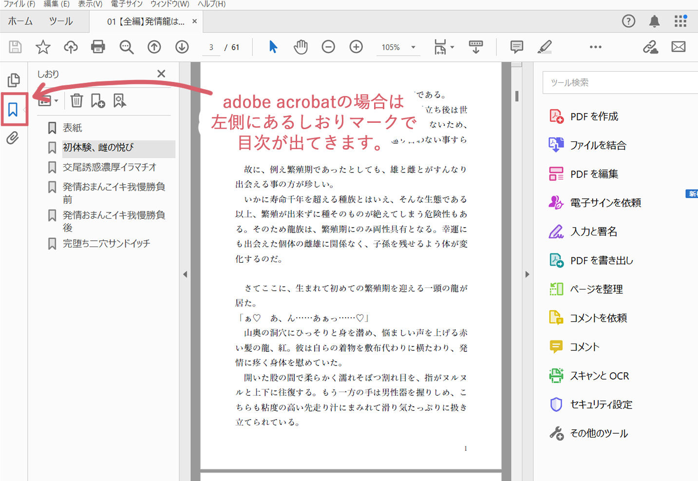
Task: Click the highlighter pen tool
Action: [545, 47]
